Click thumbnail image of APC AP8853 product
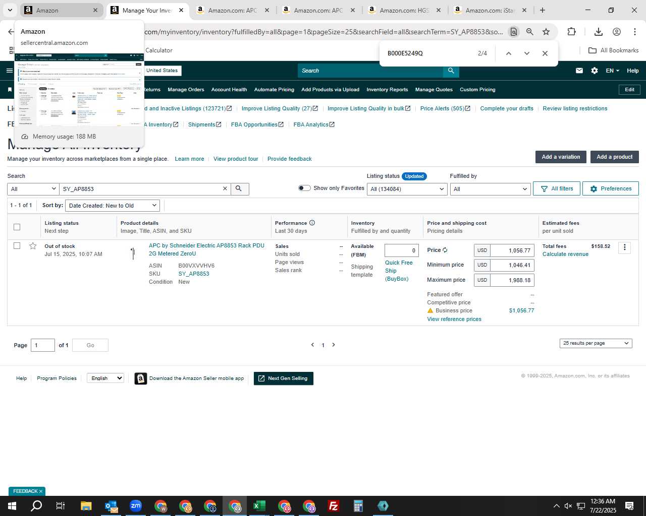The width and height of the screenshot is (646, 516). tap(133, 253)
